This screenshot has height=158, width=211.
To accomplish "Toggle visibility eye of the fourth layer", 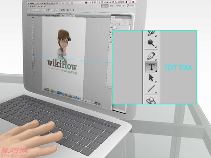I will click(110, 42).
